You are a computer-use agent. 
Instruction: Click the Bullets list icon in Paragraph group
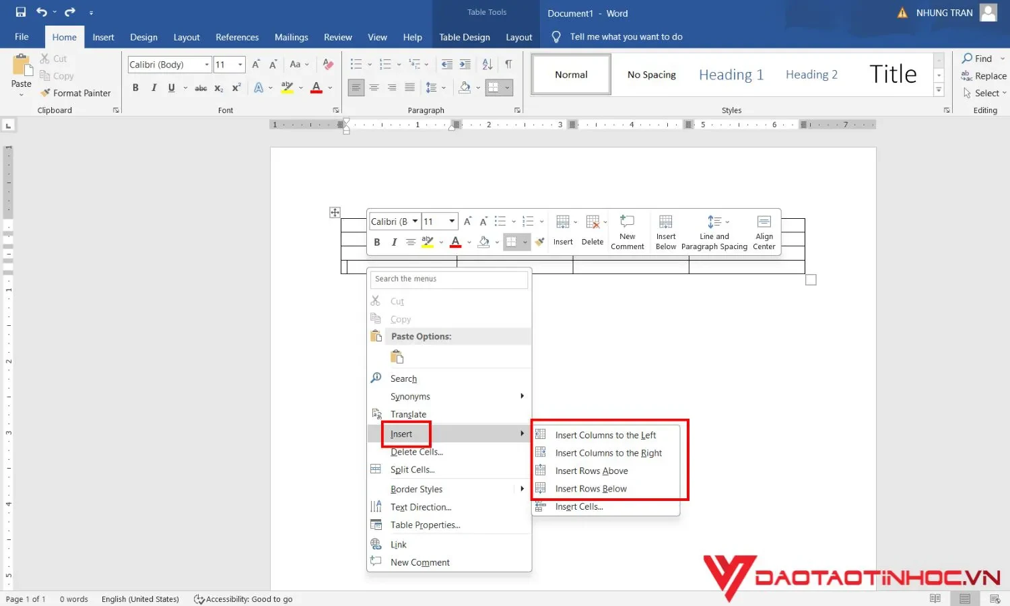point(356,64)
